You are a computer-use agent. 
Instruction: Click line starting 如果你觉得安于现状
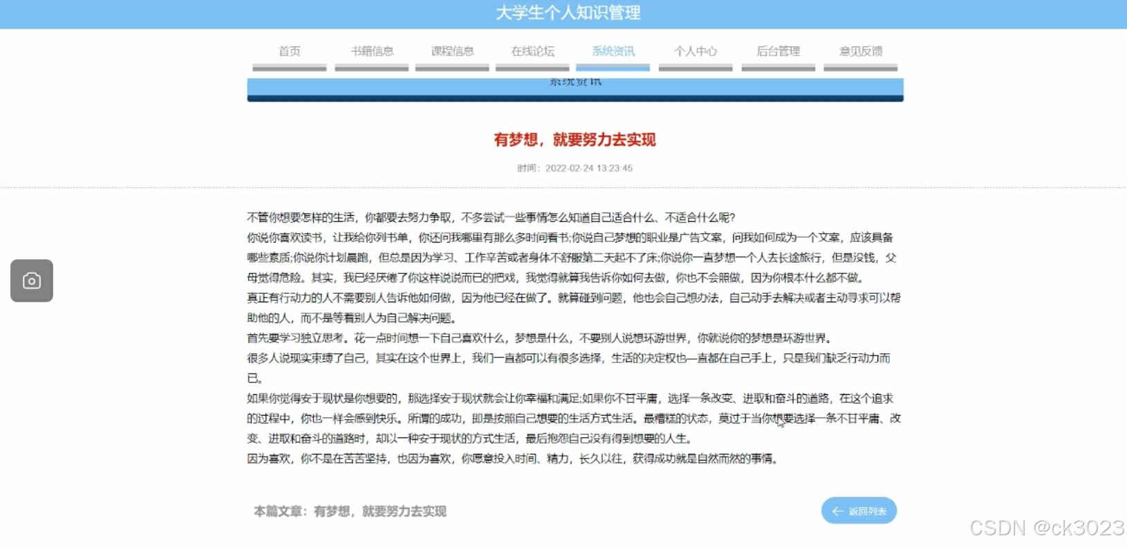(570, 398)
